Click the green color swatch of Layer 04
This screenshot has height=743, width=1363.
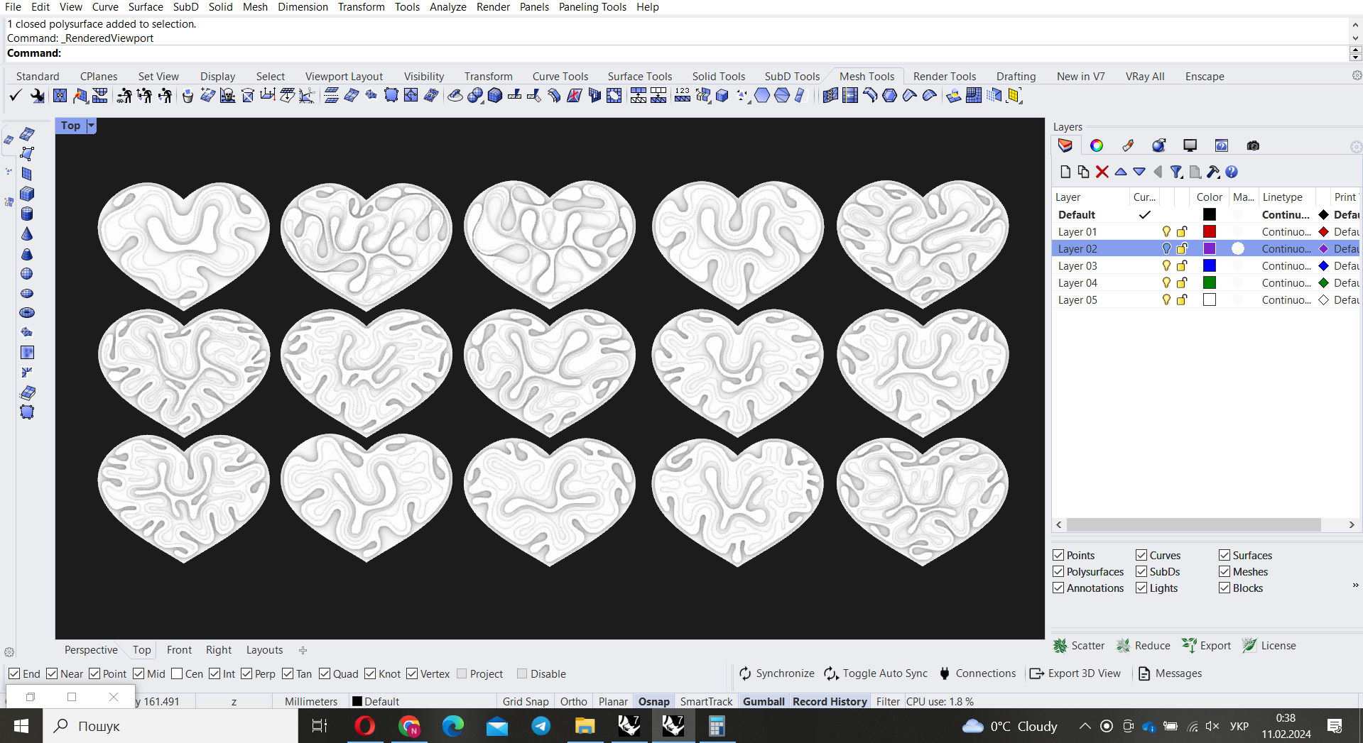tap(1210, 282)
